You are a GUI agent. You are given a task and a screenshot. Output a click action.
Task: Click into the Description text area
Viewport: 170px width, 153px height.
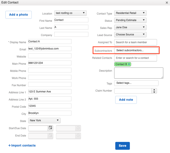(139, 73)
